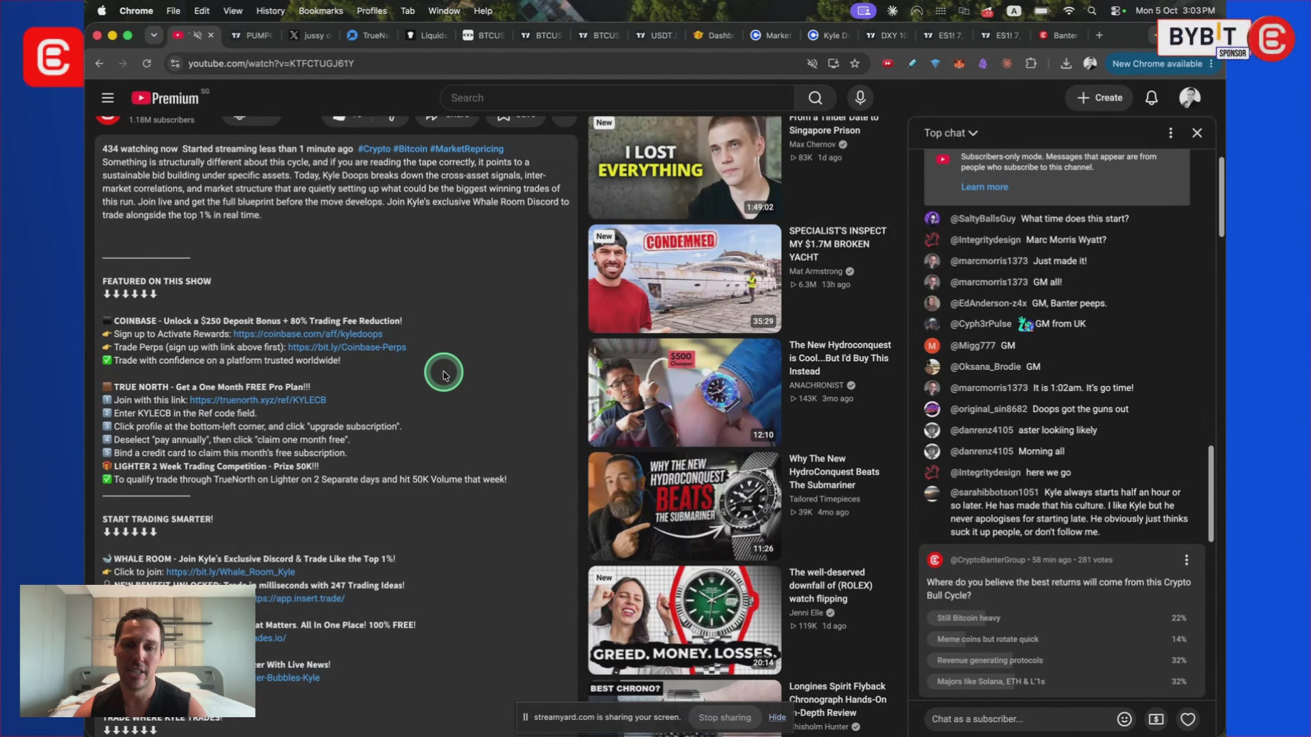Open the Profiles menu in menu bar

(x=371, y=10)
